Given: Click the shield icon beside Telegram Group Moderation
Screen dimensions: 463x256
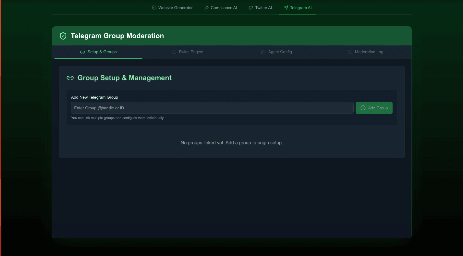Looking at the screenshot, I should pyautogui.click(x=63, y=36).
